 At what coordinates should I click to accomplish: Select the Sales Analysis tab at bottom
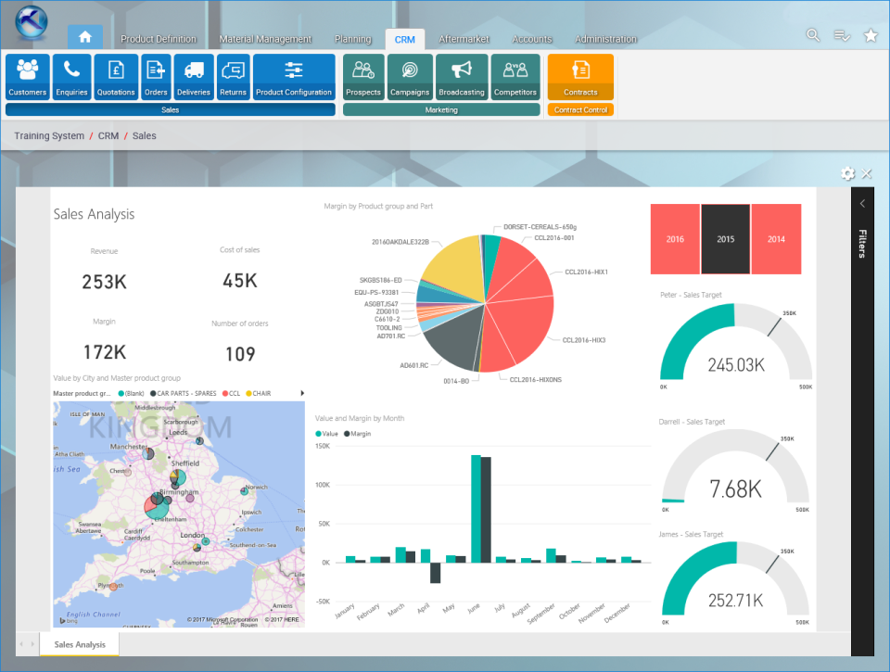point(79,643)
